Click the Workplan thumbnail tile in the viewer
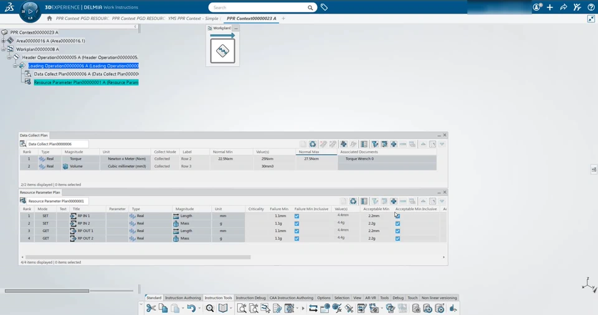The height and width of the screenshot is (315, 598). (223, 51)
